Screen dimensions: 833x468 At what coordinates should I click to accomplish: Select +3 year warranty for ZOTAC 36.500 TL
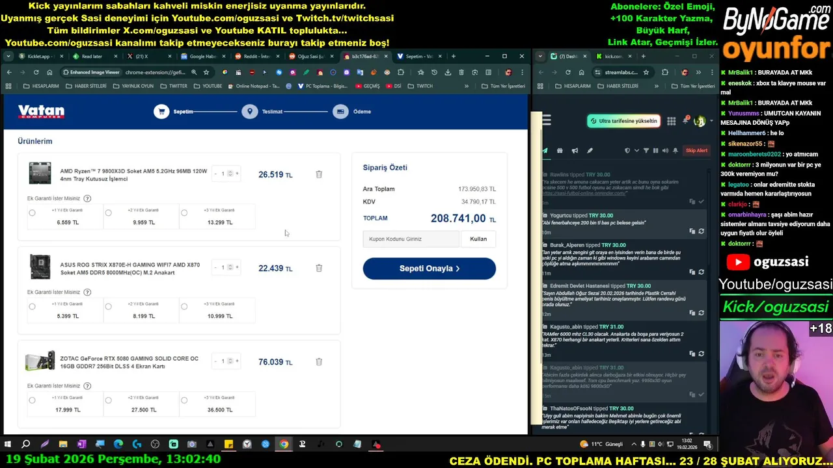(x=184, y=400)
